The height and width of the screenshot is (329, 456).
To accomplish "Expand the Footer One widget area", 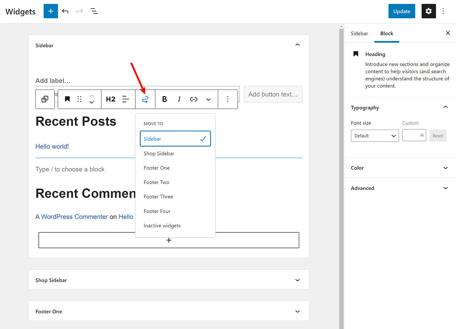I will [x=297, y=311].
